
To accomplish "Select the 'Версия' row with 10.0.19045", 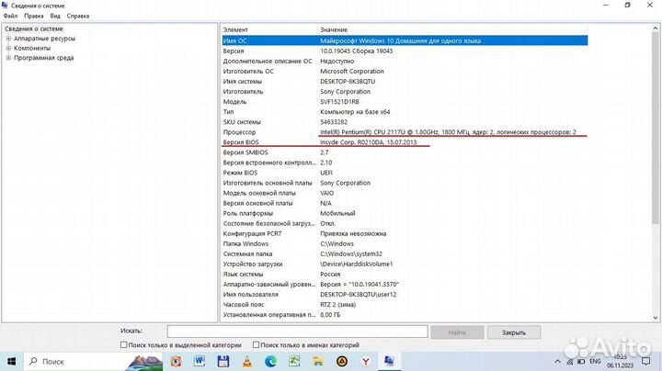I will [x=405, y=51].
